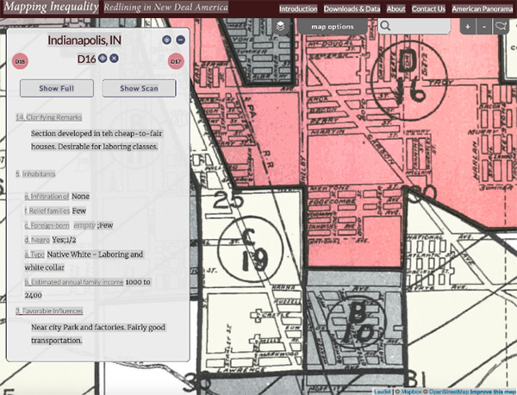Click the Leaflet attribution link
This screenshot has width=517, height=395.
pos(382,392)
